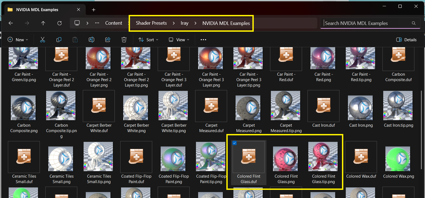Open the See more options menu
The height and width of the screenshot is (198, 425).
(203, 40)
